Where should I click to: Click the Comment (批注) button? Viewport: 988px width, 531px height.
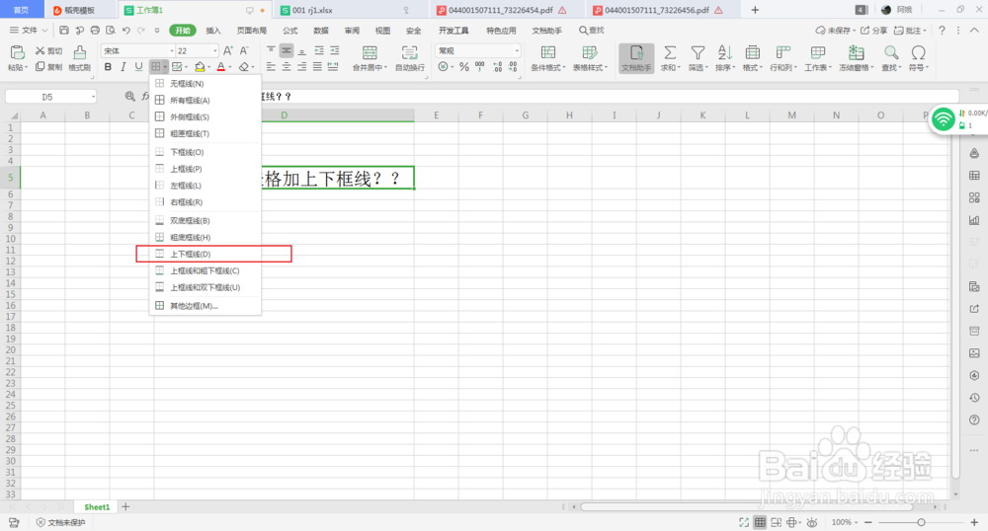911,31
